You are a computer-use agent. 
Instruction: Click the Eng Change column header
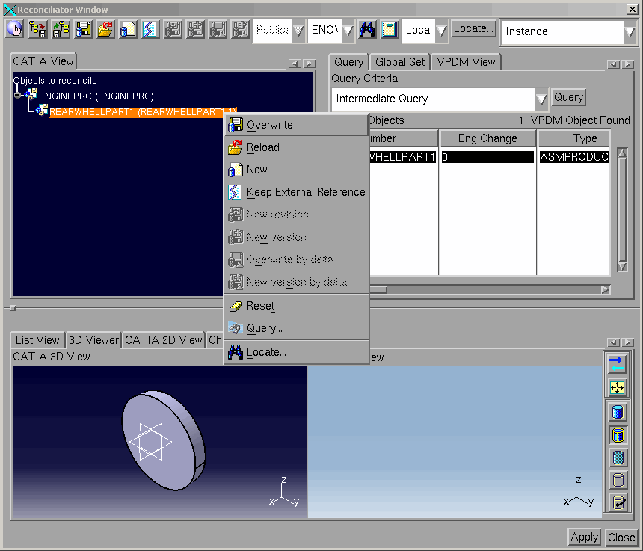coord(487,138)
